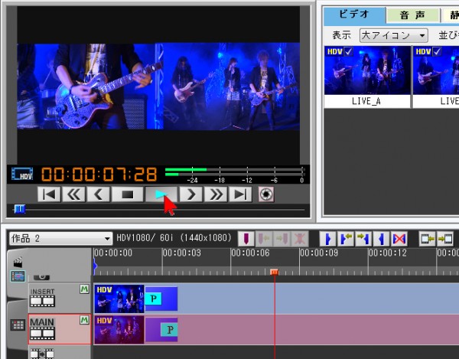Open the 大アイコン display size dropdown
Screen dimensions: 459x359
(x=394, y=35)
